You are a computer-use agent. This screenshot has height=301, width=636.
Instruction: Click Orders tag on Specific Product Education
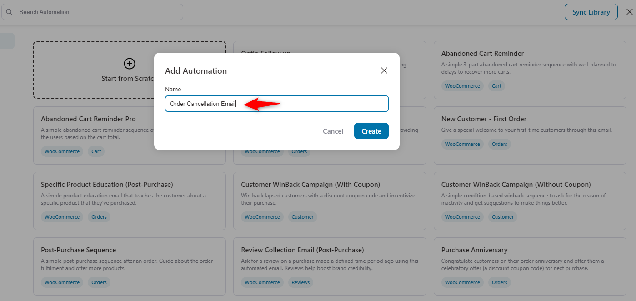tap(99, 217)
